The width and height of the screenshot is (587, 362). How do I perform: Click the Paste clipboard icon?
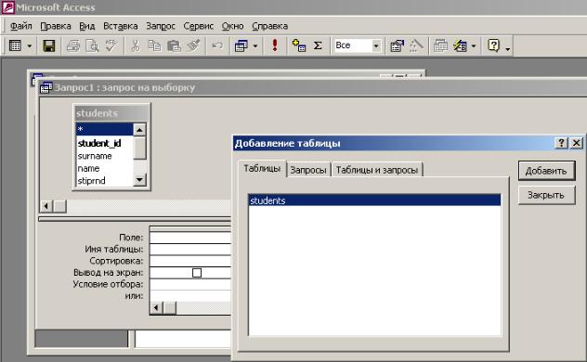(174, 45)
